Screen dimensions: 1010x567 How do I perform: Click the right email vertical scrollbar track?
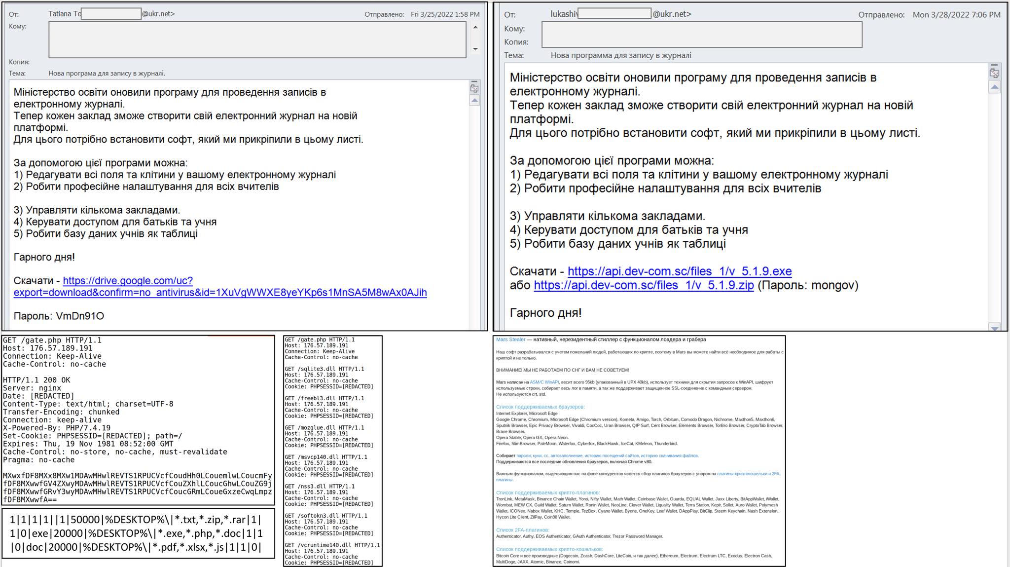pos(994,207)
